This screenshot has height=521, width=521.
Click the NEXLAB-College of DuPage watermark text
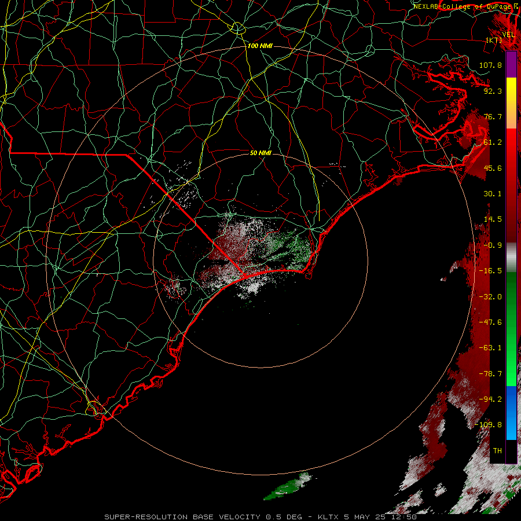463,6
